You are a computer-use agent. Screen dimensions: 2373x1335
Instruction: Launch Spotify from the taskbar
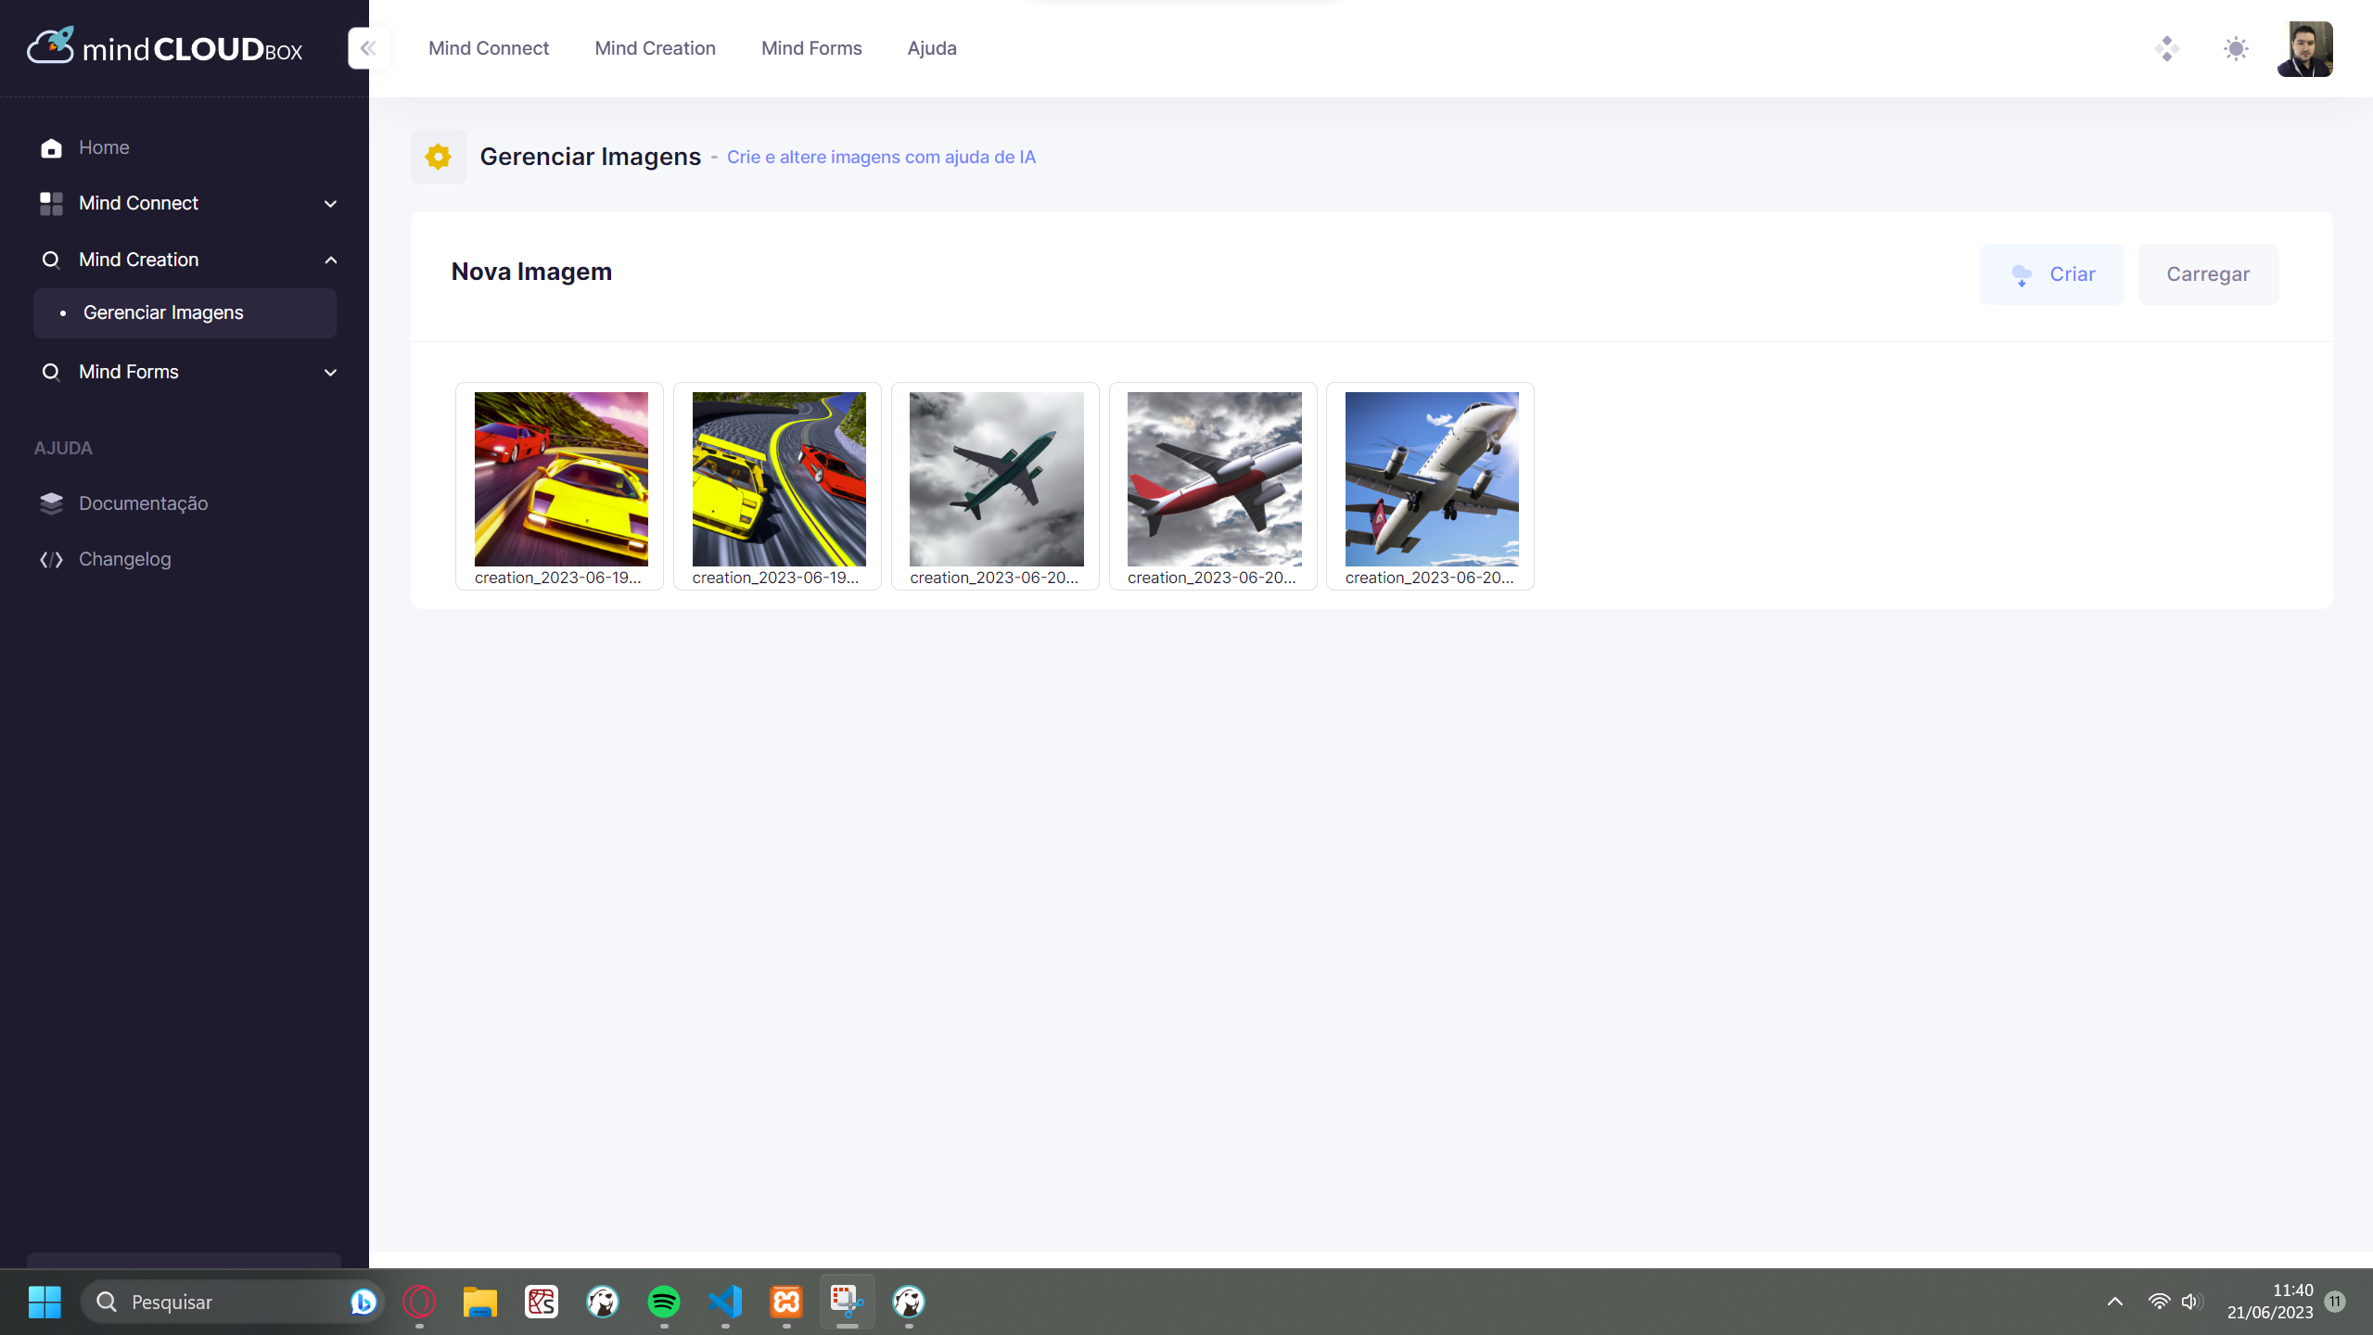(664, 1302)
